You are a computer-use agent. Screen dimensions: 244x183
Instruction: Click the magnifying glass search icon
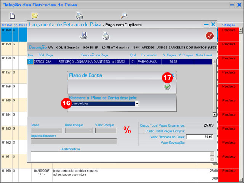tap(124, 16)
